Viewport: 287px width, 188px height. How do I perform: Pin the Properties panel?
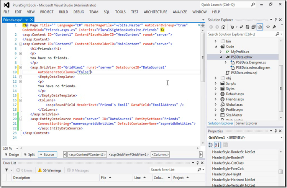[x=276, y=131]
